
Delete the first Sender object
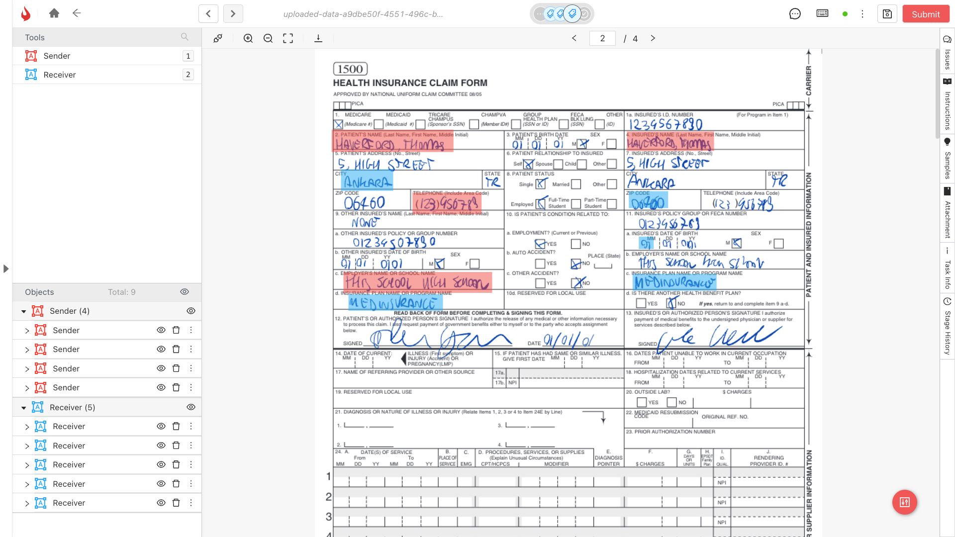[x=176, y=330]
